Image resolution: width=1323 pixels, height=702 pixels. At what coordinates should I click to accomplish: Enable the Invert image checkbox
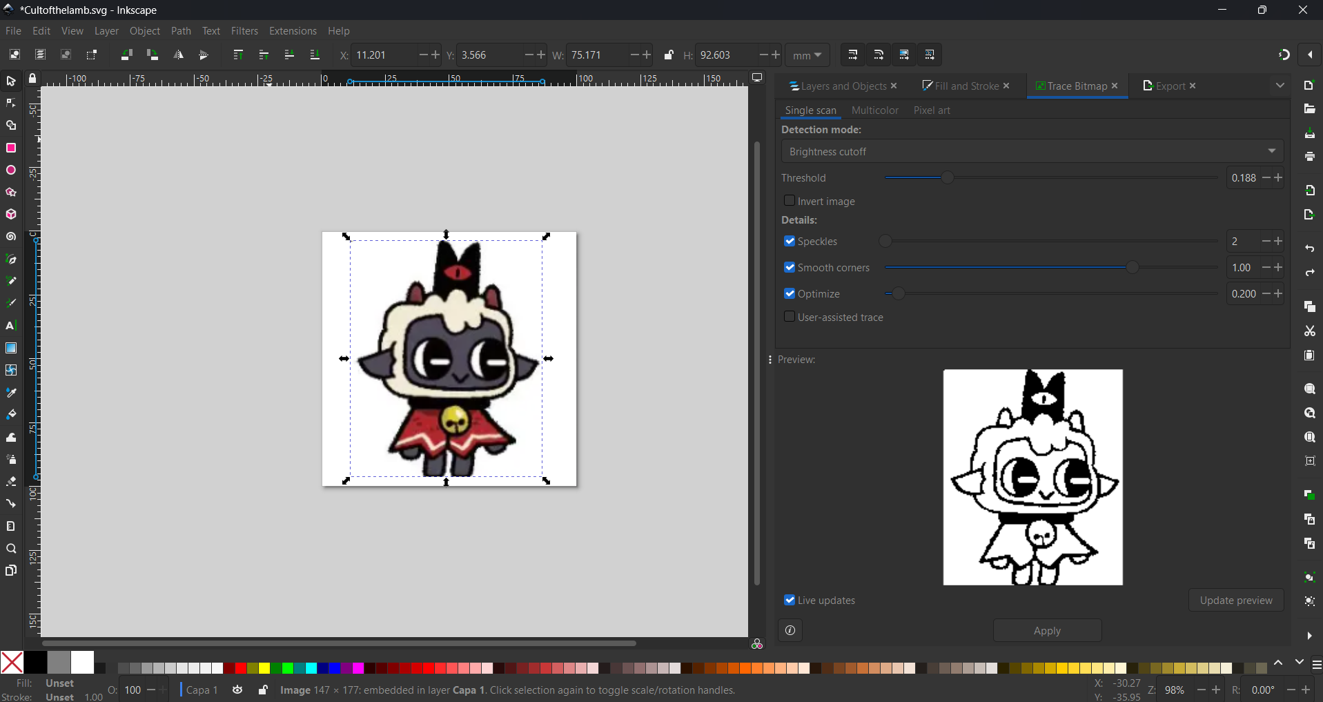pos(790,200)
